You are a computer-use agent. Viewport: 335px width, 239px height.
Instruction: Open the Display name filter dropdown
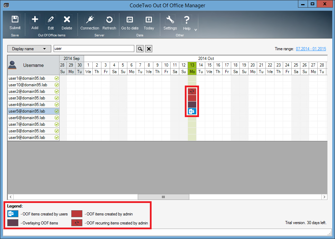pos(29,49)
